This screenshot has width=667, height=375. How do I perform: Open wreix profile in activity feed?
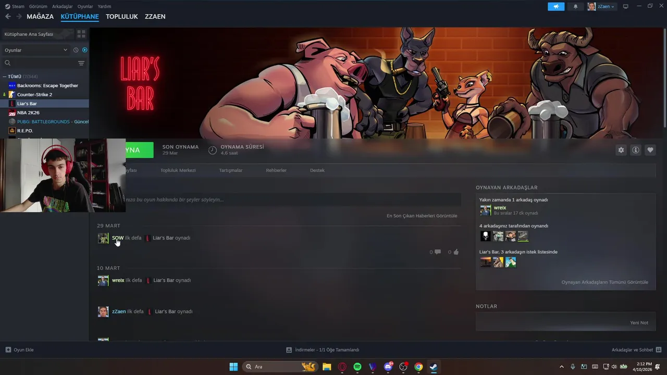click(x=118, y=280)
